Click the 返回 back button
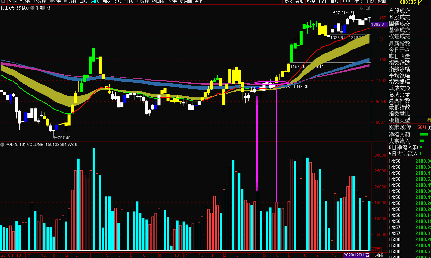Screen dimensions: 431x258 (382, 1)
